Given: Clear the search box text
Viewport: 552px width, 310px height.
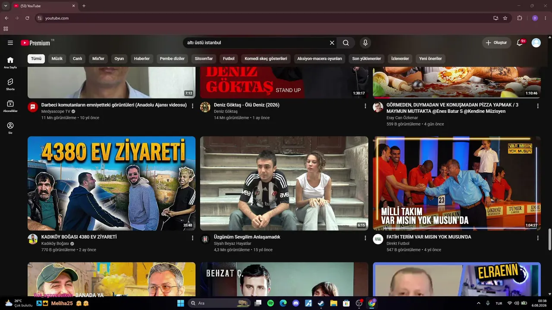Looking at the screenshot, I should (332, 43).
